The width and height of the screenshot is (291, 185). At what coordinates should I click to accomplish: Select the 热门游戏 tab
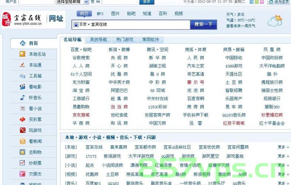[x=125, y=40]
